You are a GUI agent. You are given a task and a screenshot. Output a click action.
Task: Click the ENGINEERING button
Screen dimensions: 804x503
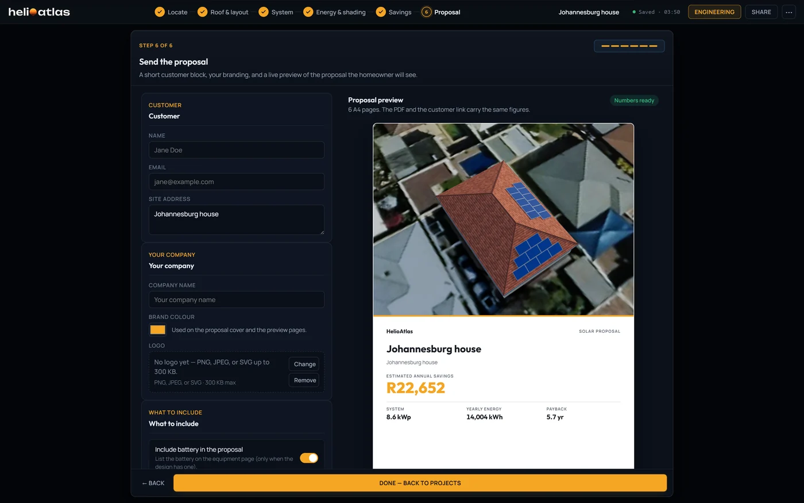(x=714, y=11)
